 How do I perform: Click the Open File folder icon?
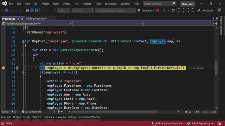(x=27, y=10)
